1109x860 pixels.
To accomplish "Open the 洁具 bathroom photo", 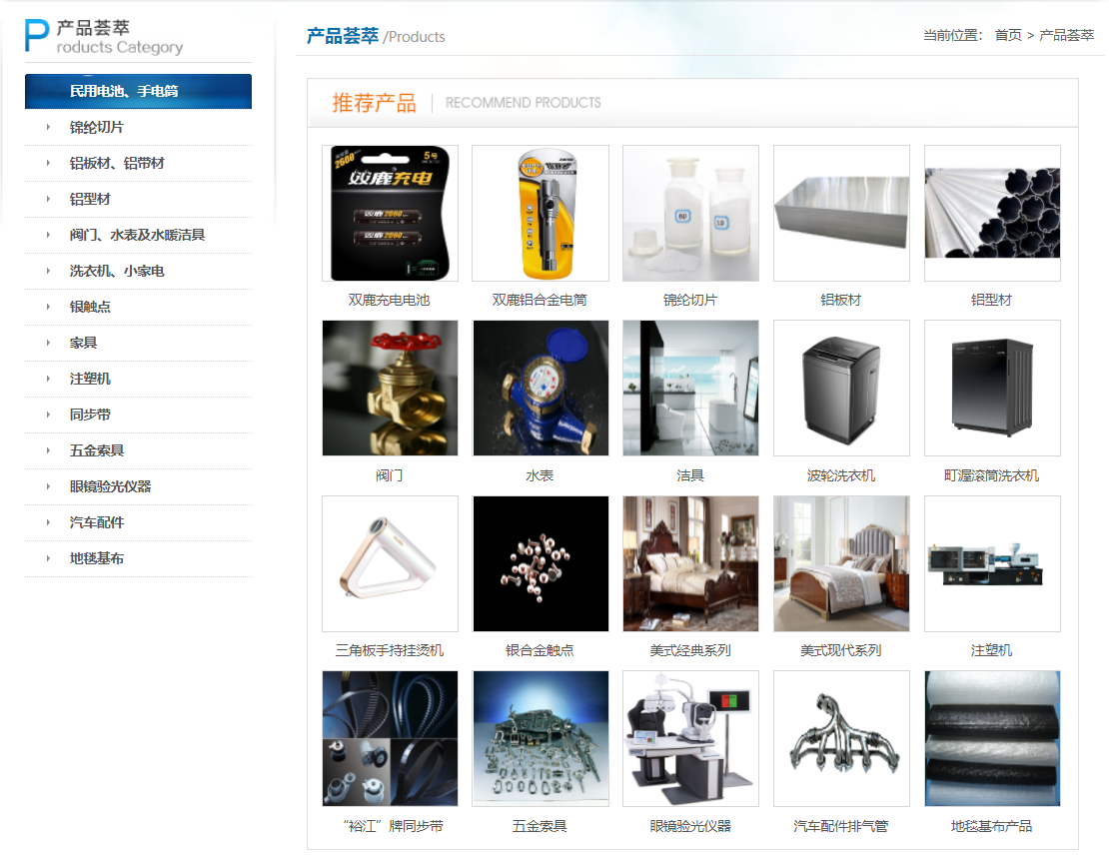I will [x=691, y=389].
